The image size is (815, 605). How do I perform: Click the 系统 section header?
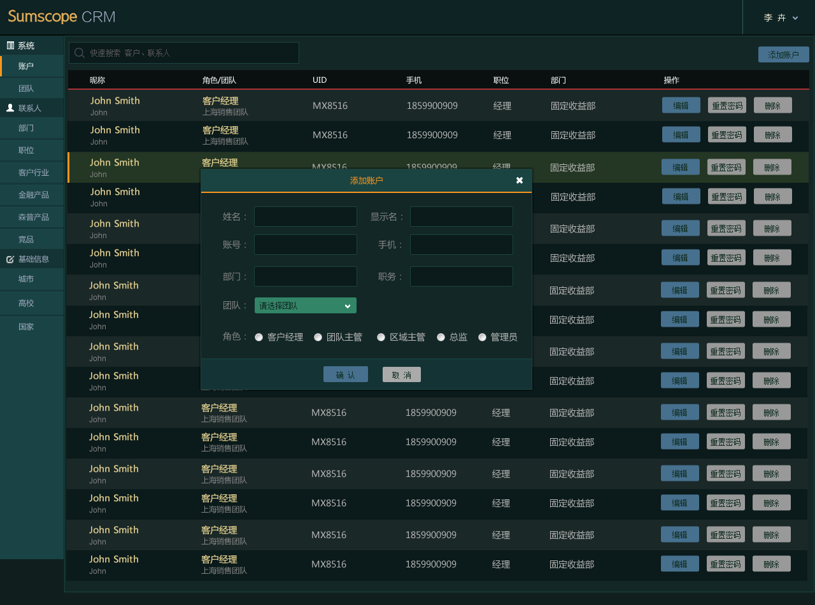(x=26, y=46)
